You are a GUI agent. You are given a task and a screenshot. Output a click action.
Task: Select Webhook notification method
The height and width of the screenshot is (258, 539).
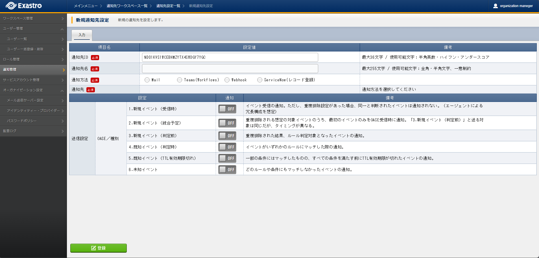click(x=227, y=80)
